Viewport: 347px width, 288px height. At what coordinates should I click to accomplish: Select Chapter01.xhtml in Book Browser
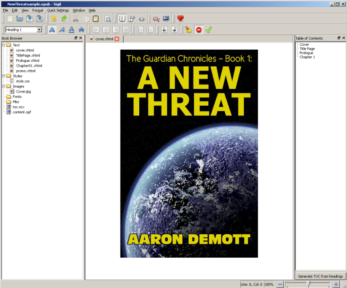coord(29,66)
